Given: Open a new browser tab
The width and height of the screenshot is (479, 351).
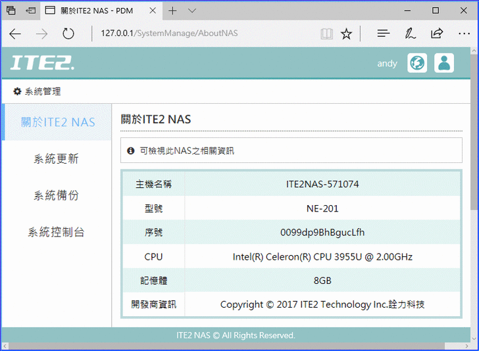Looking at the screenshot, I should (x=172, y=11).
